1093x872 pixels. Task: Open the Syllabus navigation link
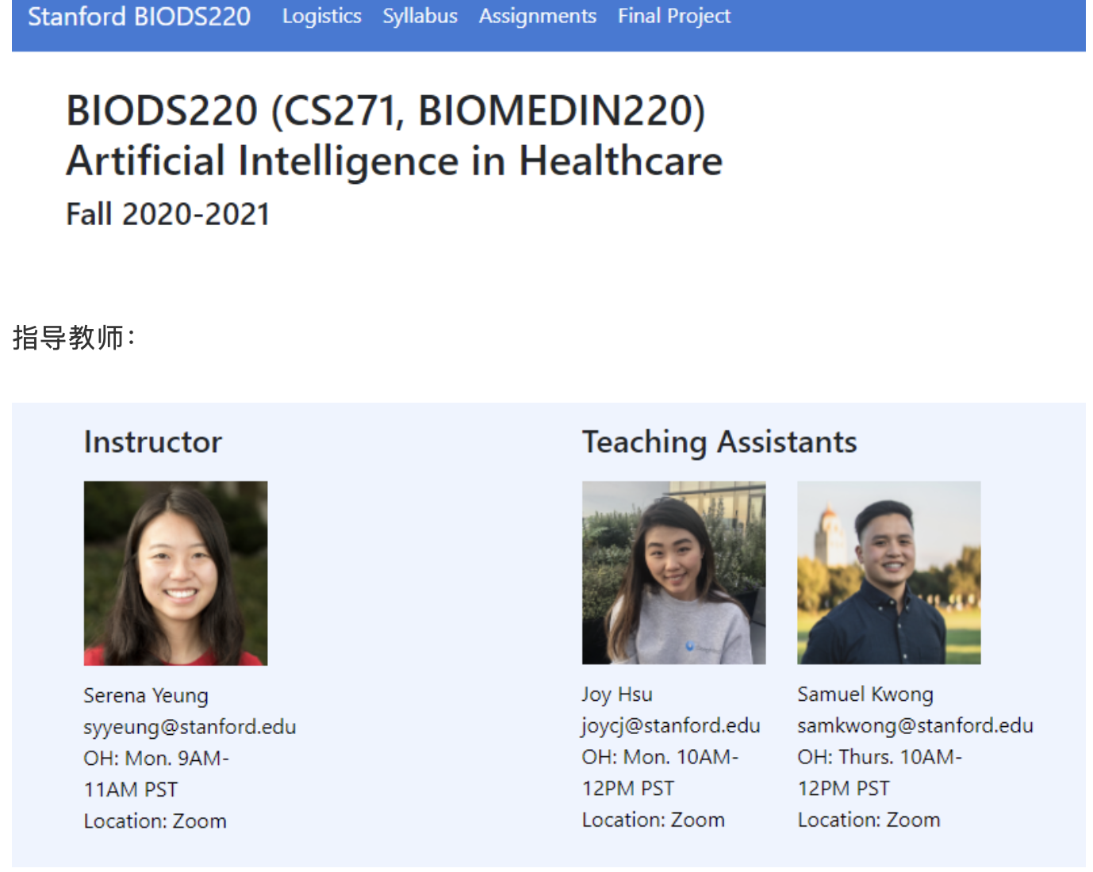[x=420, y=17]
